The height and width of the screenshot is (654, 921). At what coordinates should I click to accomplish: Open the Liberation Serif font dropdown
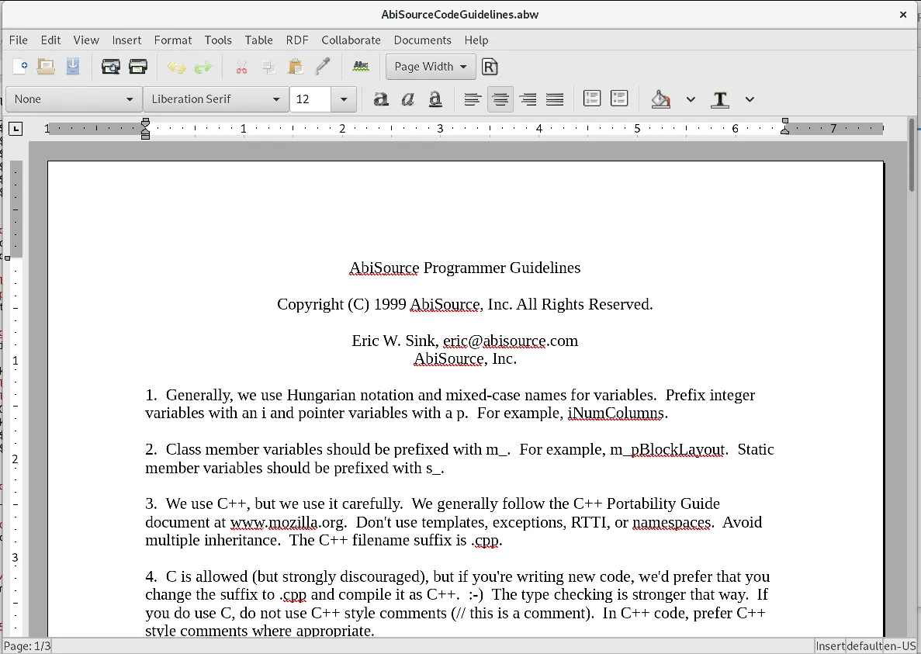216,99
